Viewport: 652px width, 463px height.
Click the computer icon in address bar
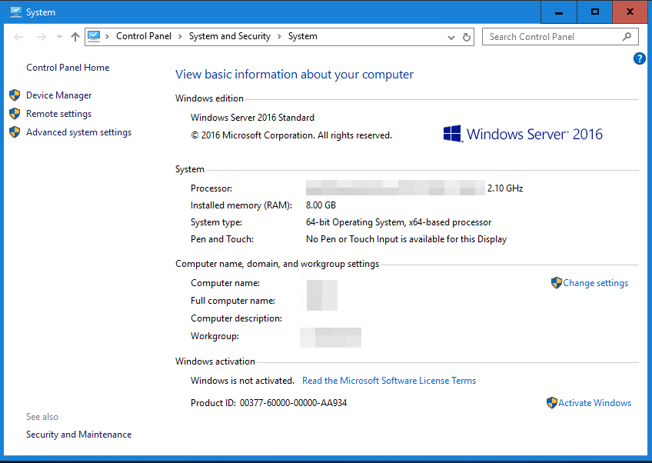[x=94, y=37]
